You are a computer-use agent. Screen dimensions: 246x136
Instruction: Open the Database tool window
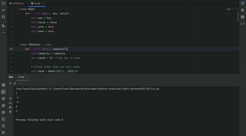point(243,17)
